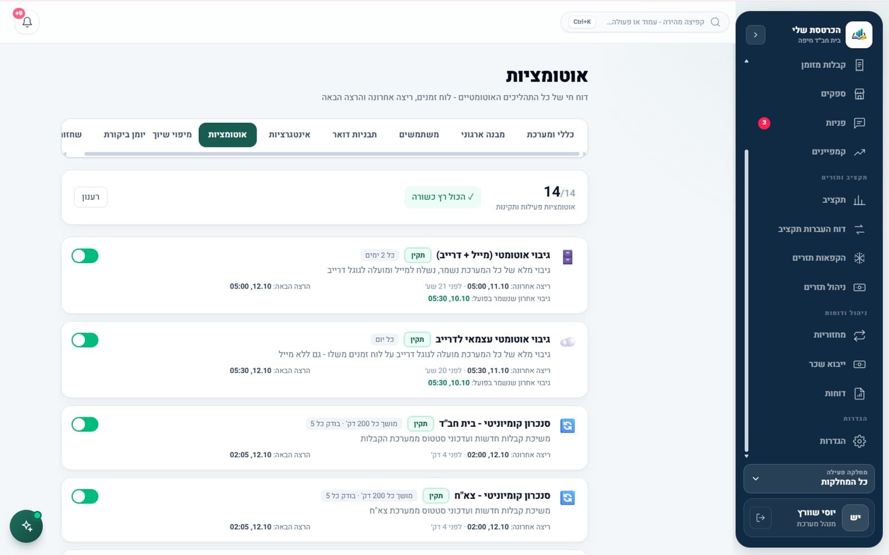The image size is (889, 555).
Task: Open דוחות document icon
Action: [859, 393]
